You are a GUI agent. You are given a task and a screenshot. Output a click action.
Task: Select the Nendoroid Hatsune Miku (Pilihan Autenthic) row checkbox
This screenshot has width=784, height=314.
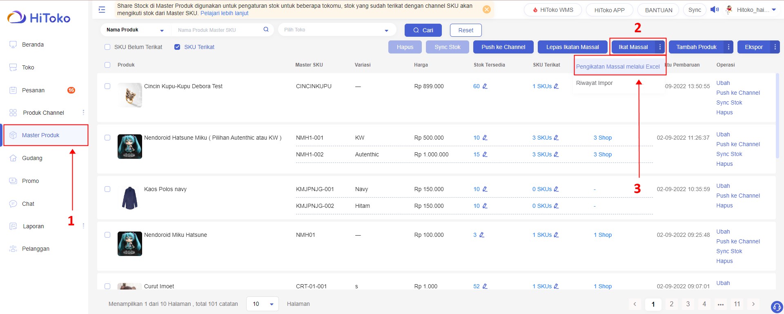pos(107,138)
